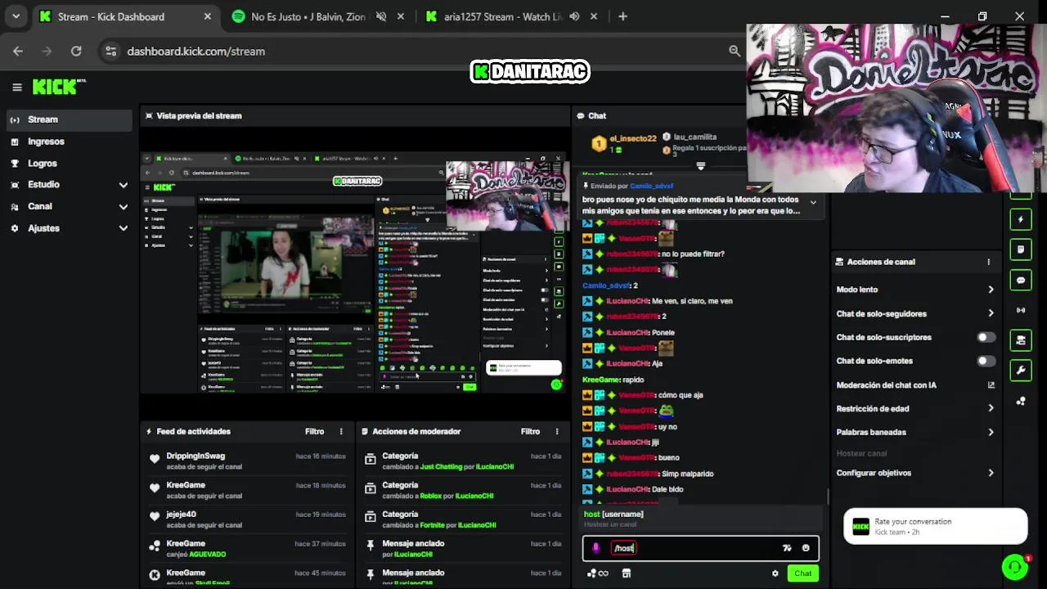This screenshot has height=589, width=1047.
Task: Open Ingresos in the sidebar
Action: (69, 142)
